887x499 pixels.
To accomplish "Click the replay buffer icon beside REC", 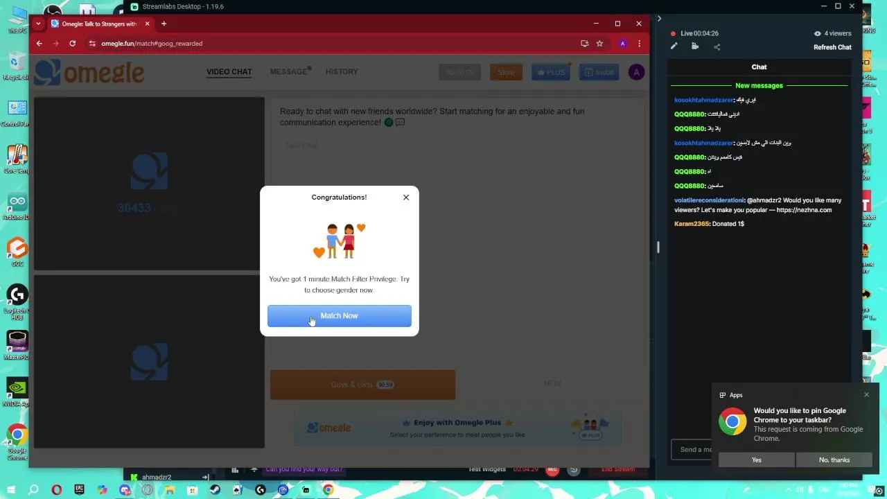I will coord(574,470).
